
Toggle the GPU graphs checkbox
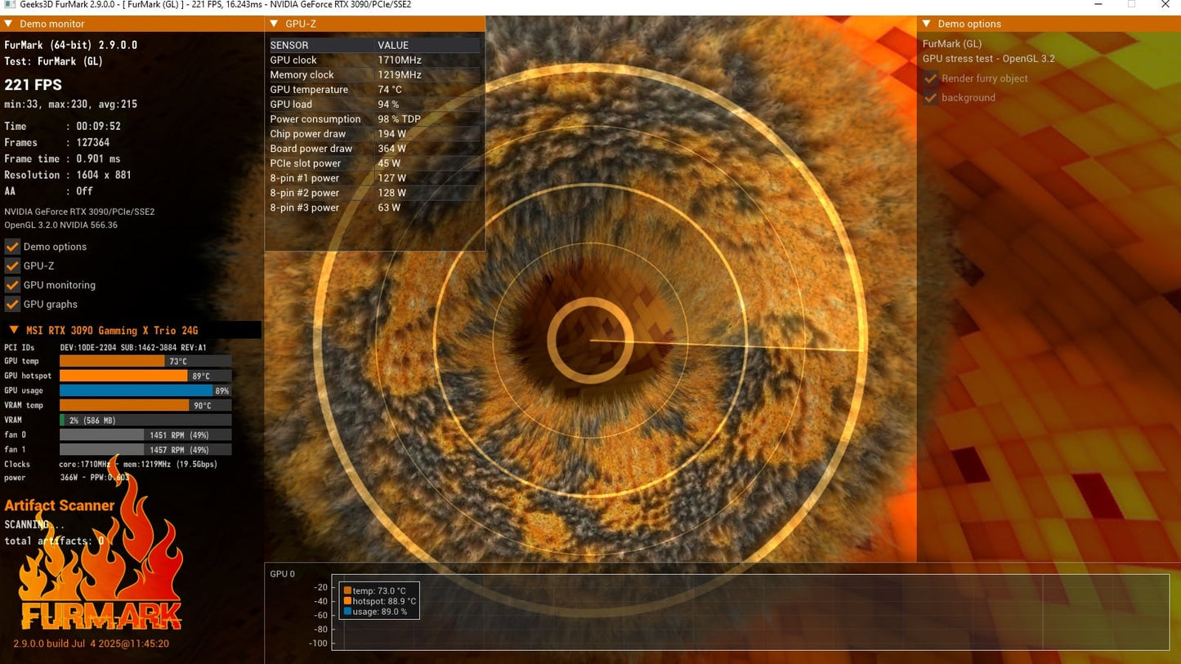(x=12, y=304)
